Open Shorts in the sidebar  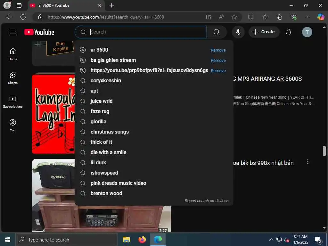pyautogui.click(x=13, y=78)
